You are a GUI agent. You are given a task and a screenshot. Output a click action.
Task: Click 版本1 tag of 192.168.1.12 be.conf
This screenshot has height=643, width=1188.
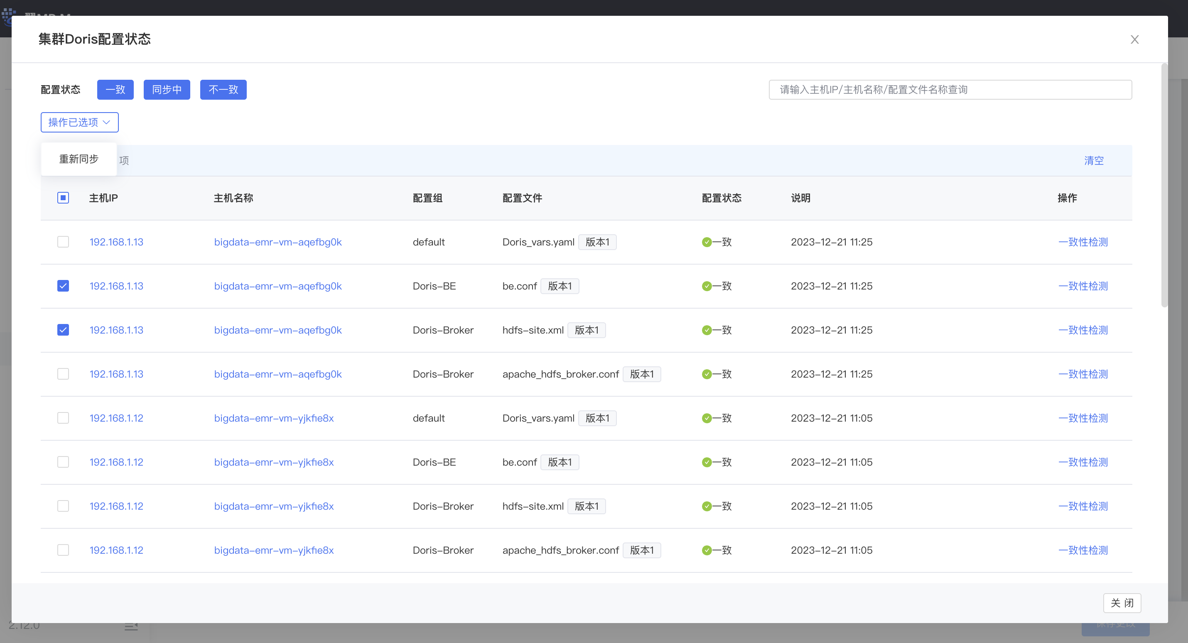pyautogui.click(x=560, y=462)
